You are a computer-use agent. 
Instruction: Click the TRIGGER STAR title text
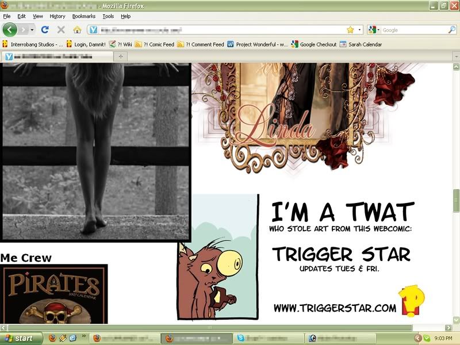point(341,254)
